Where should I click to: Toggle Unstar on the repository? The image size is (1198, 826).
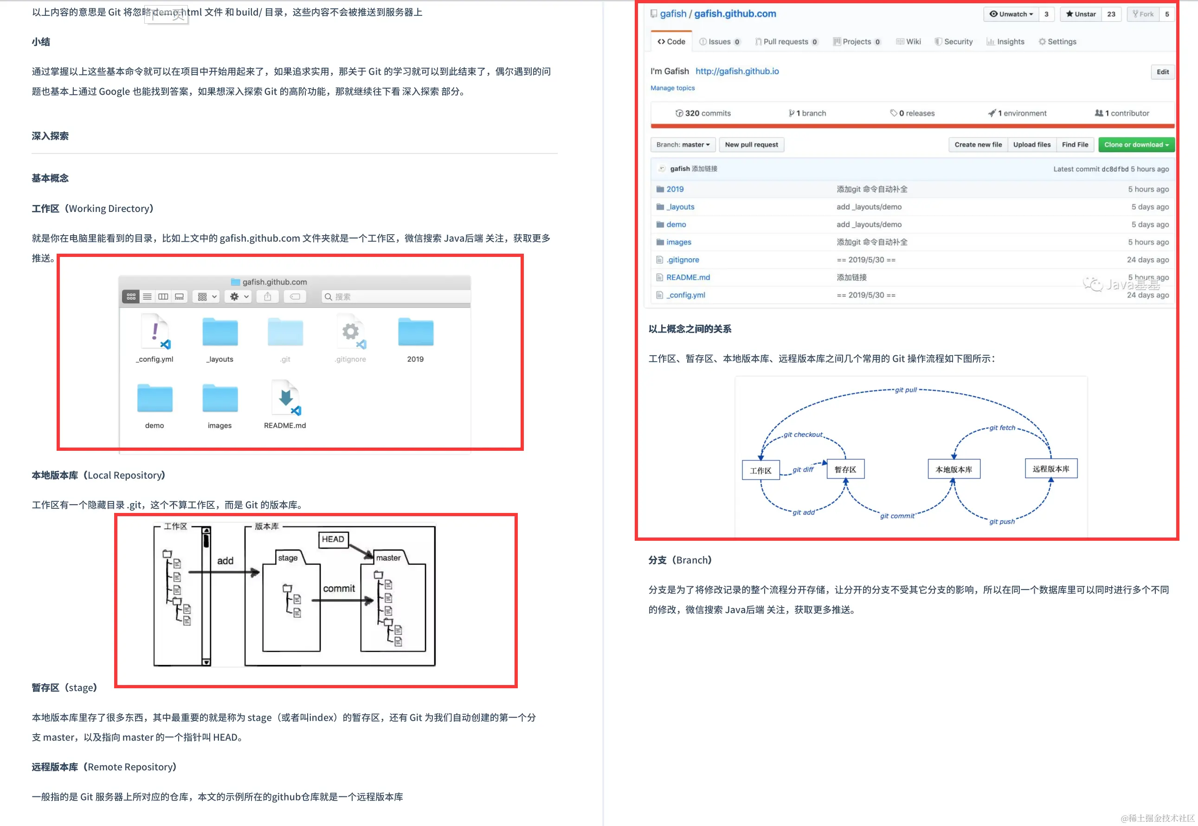pos(1081,14)
